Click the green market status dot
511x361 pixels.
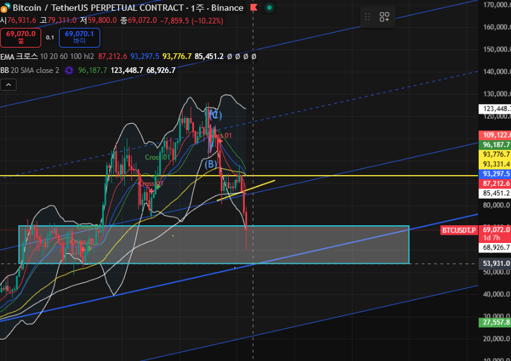tap(269, 8)
